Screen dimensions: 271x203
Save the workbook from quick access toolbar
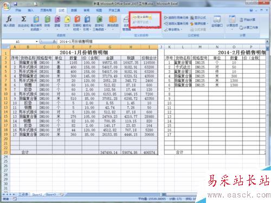pos(16,4)
